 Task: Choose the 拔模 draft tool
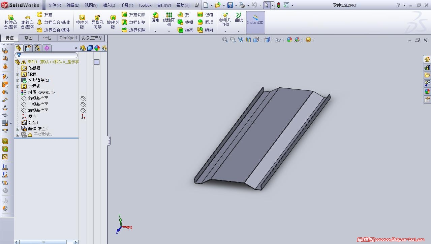(x=185, y=22)
